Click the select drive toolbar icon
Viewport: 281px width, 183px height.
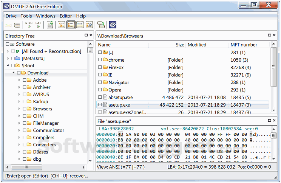click(8, 25)
